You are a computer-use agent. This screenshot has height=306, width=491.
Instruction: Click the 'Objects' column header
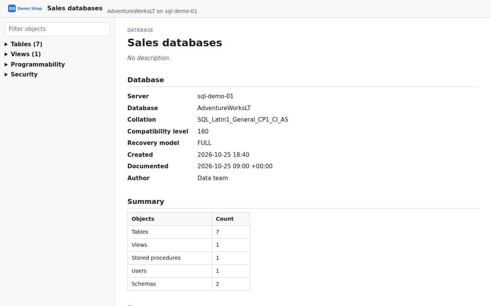click(x=170, y=219)
